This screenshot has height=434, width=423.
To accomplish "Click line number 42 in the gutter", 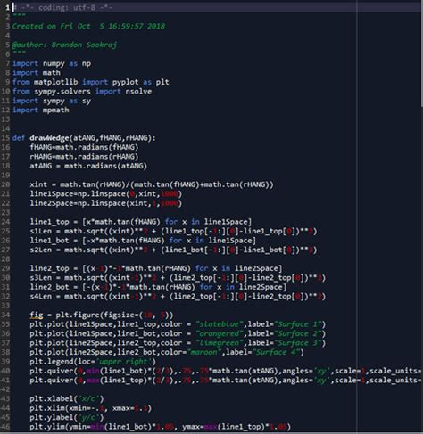I will [5, 389].
